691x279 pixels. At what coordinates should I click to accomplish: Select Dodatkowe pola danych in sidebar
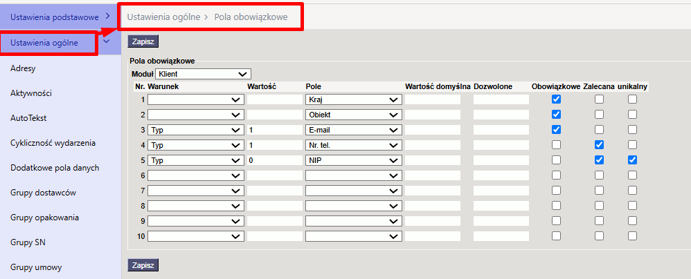55,168
